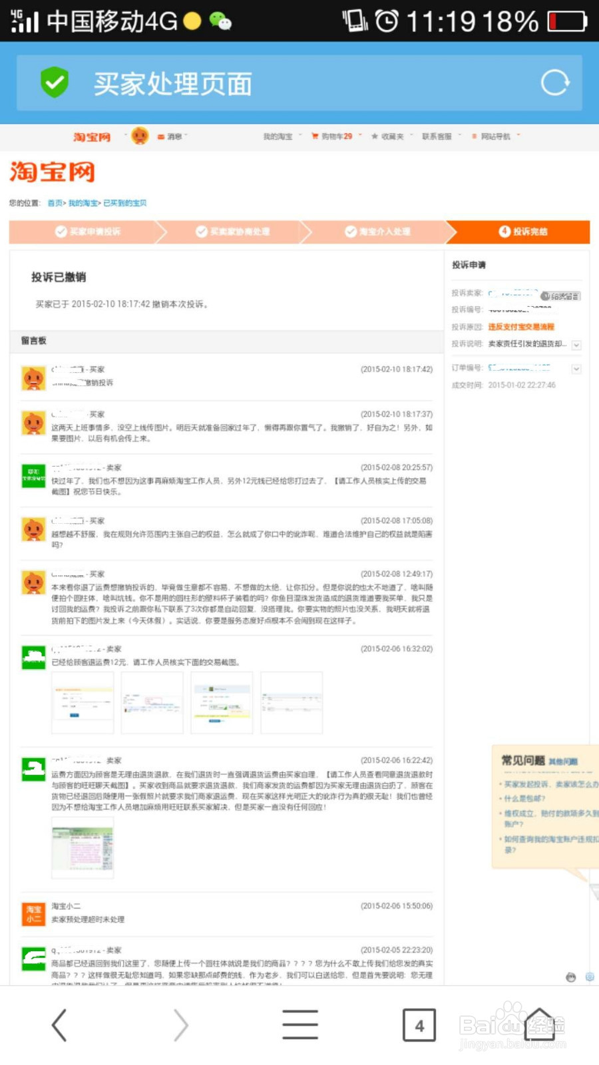Expand the 投诉说明 description dropdown

tap(576, 345)
